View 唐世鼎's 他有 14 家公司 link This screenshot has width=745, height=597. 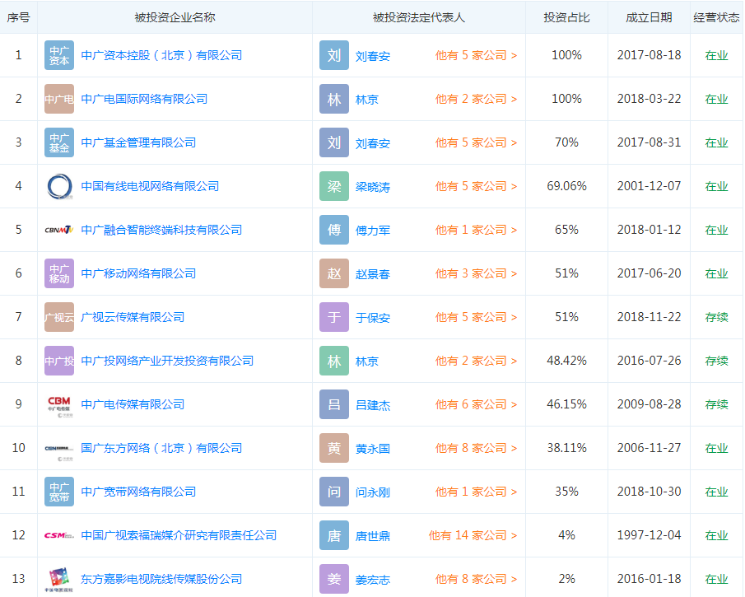pos(473,536)
